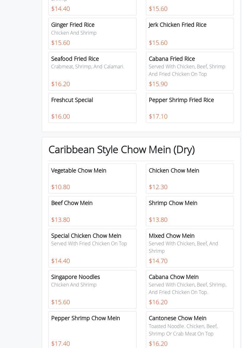Click the $10.80 Vegetable Chow Mein price
The width and height of the screenshot is (242, 348).
click(60, 187)
